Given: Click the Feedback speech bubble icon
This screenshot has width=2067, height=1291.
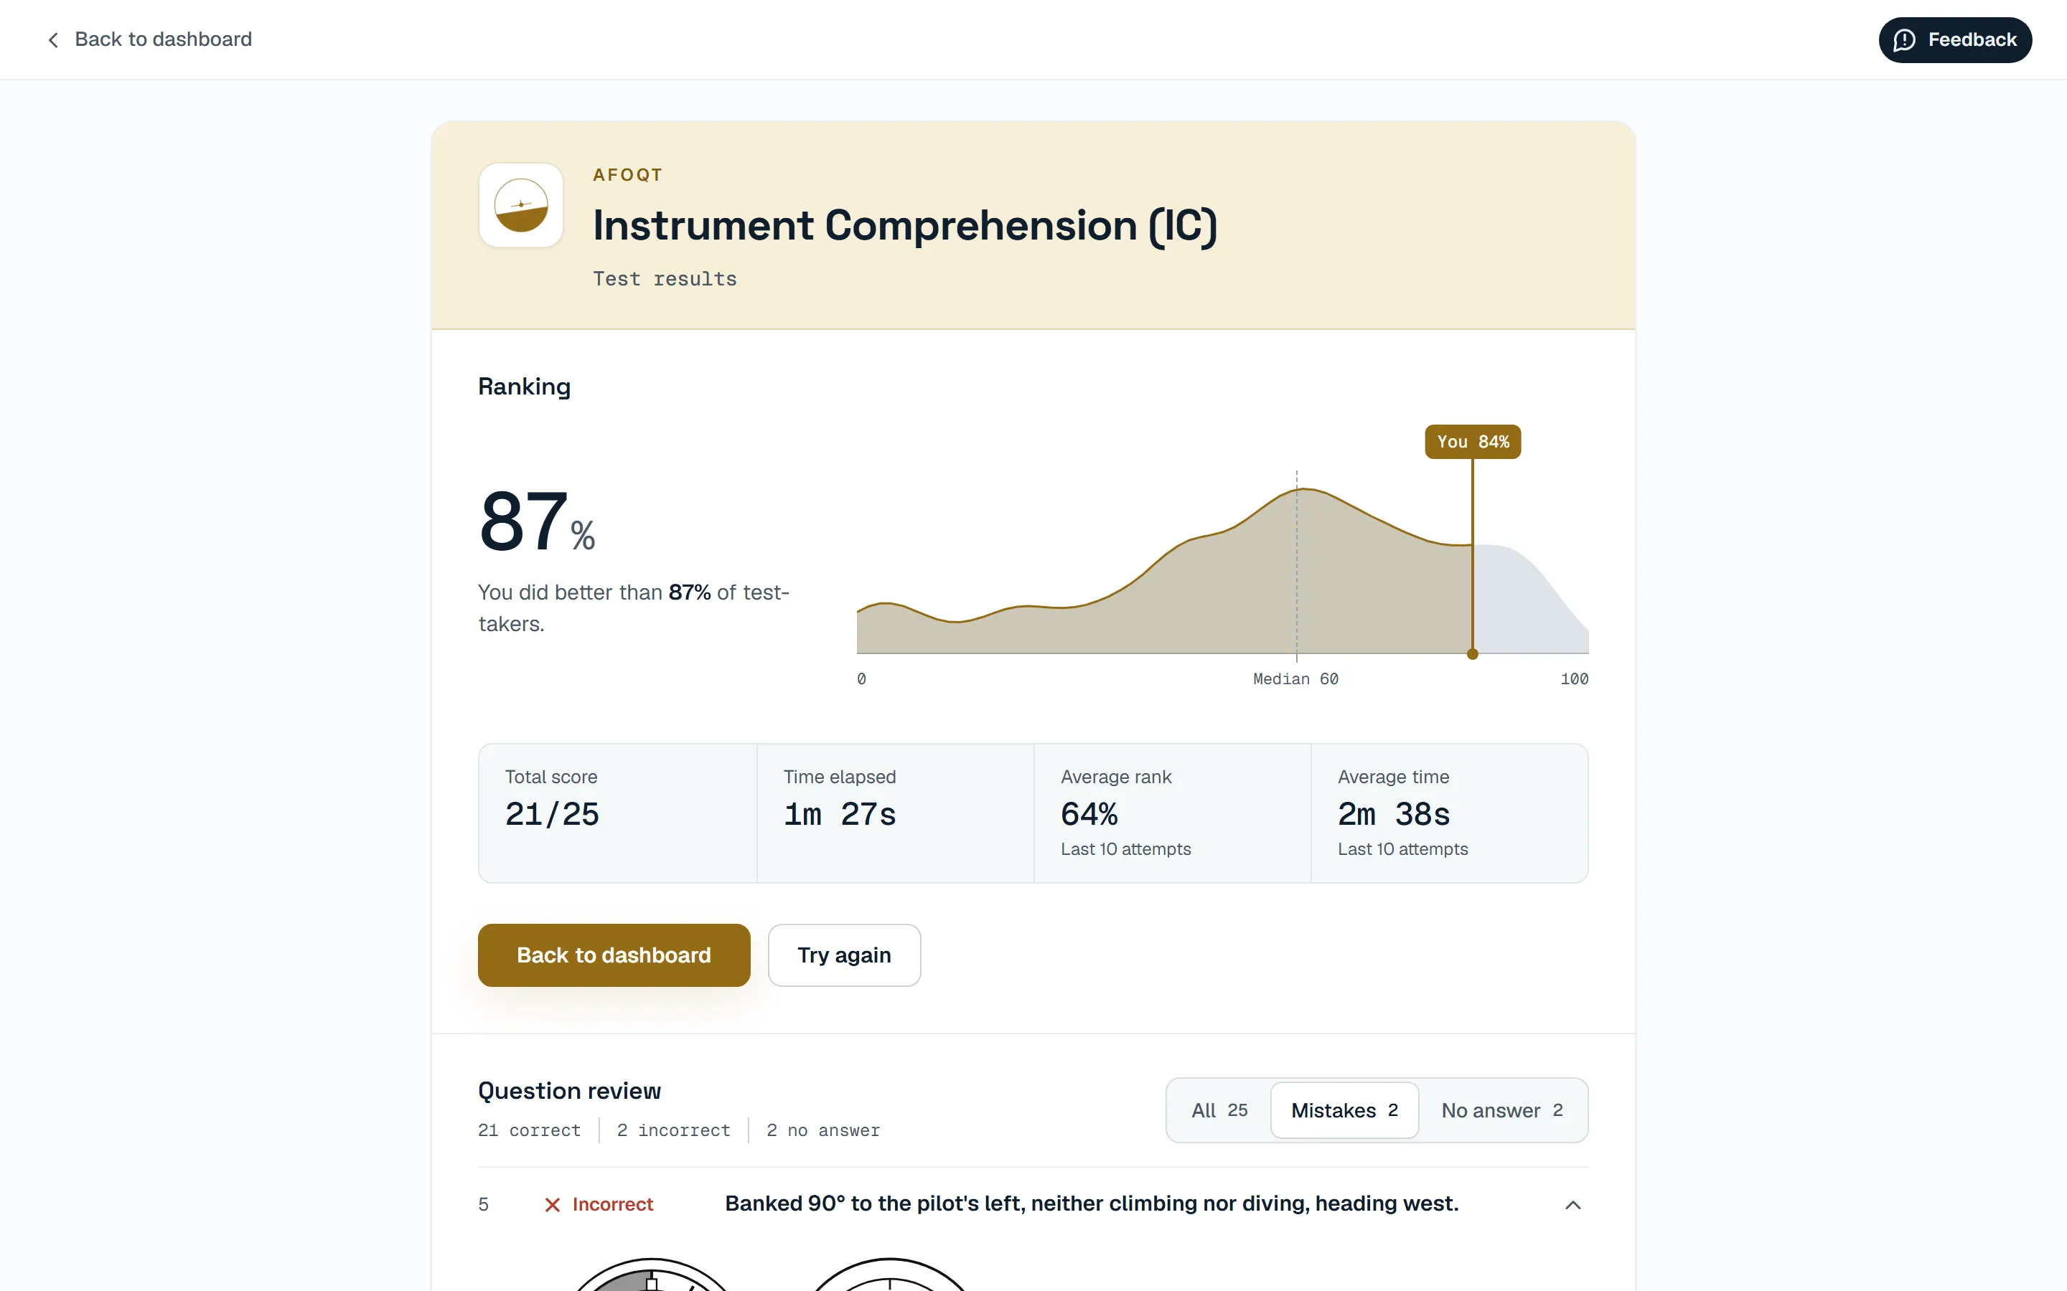Looking at the screenshot, I should click(x=1904, y=40).
